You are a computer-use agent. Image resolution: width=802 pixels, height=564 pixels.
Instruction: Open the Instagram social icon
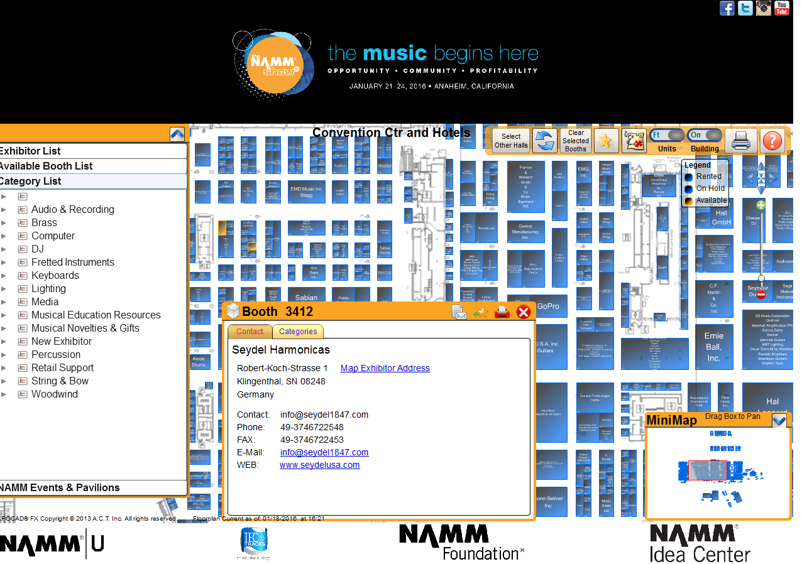(763, 8)
